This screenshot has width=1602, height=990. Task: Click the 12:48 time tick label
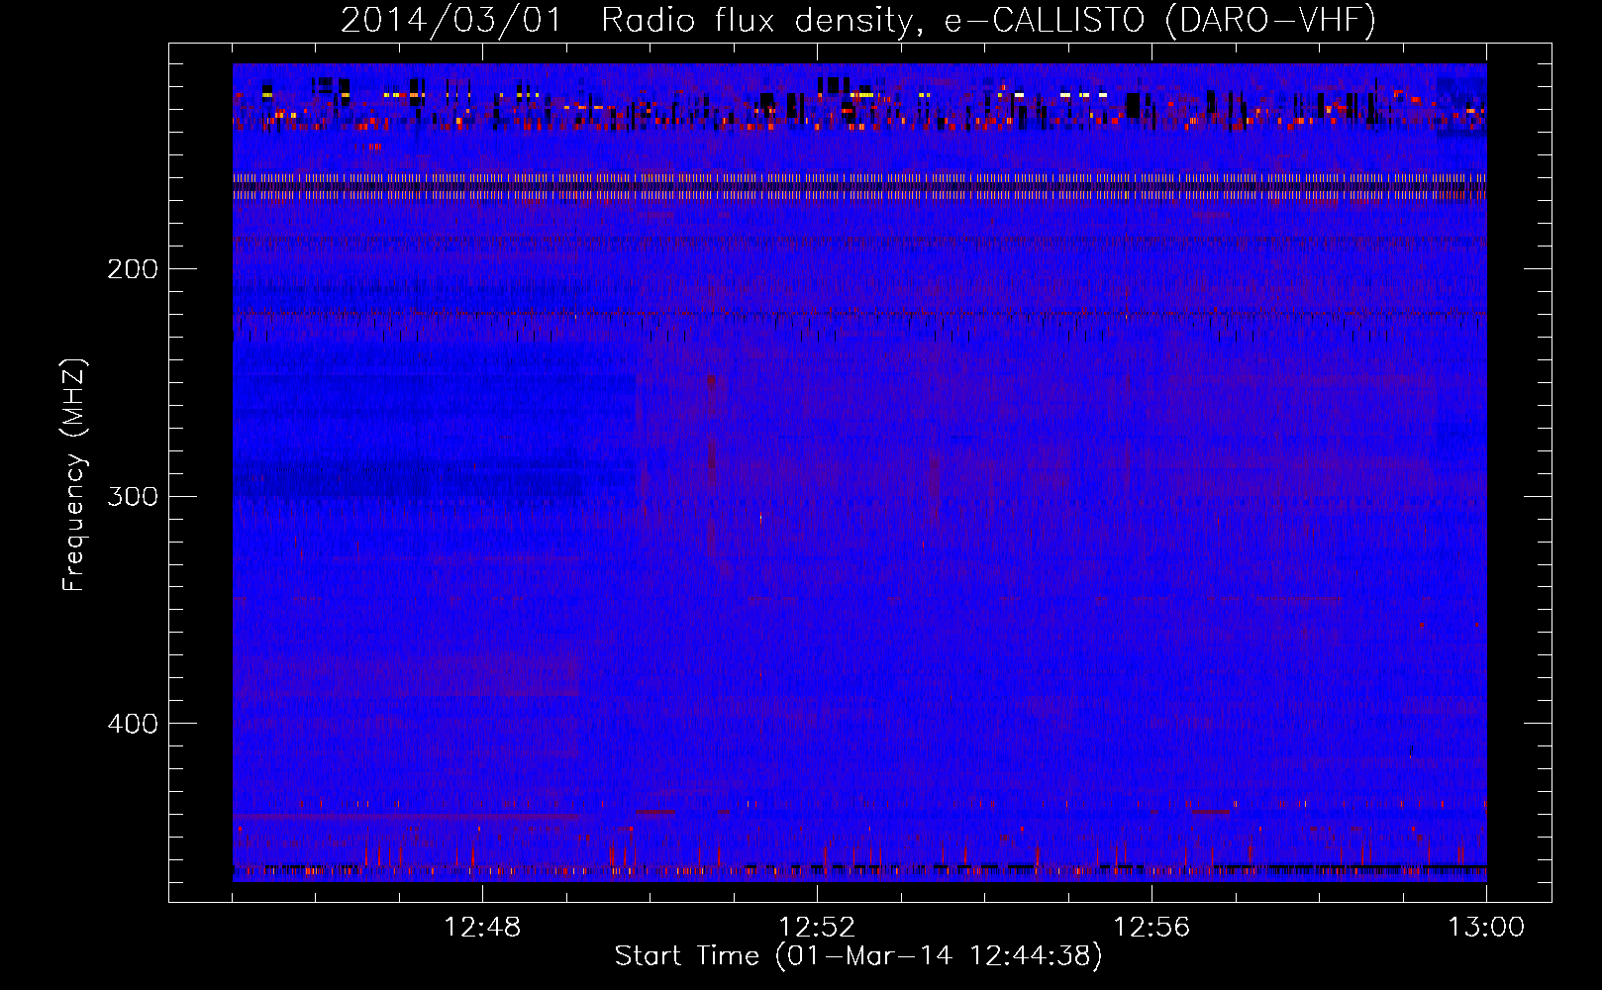coord(482,928)
